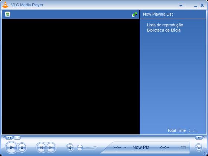Click the volume slider knob

80,147
